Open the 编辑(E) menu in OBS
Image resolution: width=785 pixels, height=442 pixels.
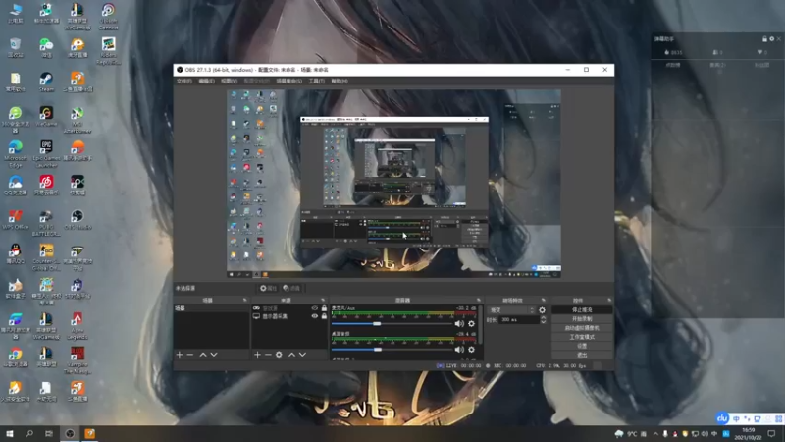[206, 81]
